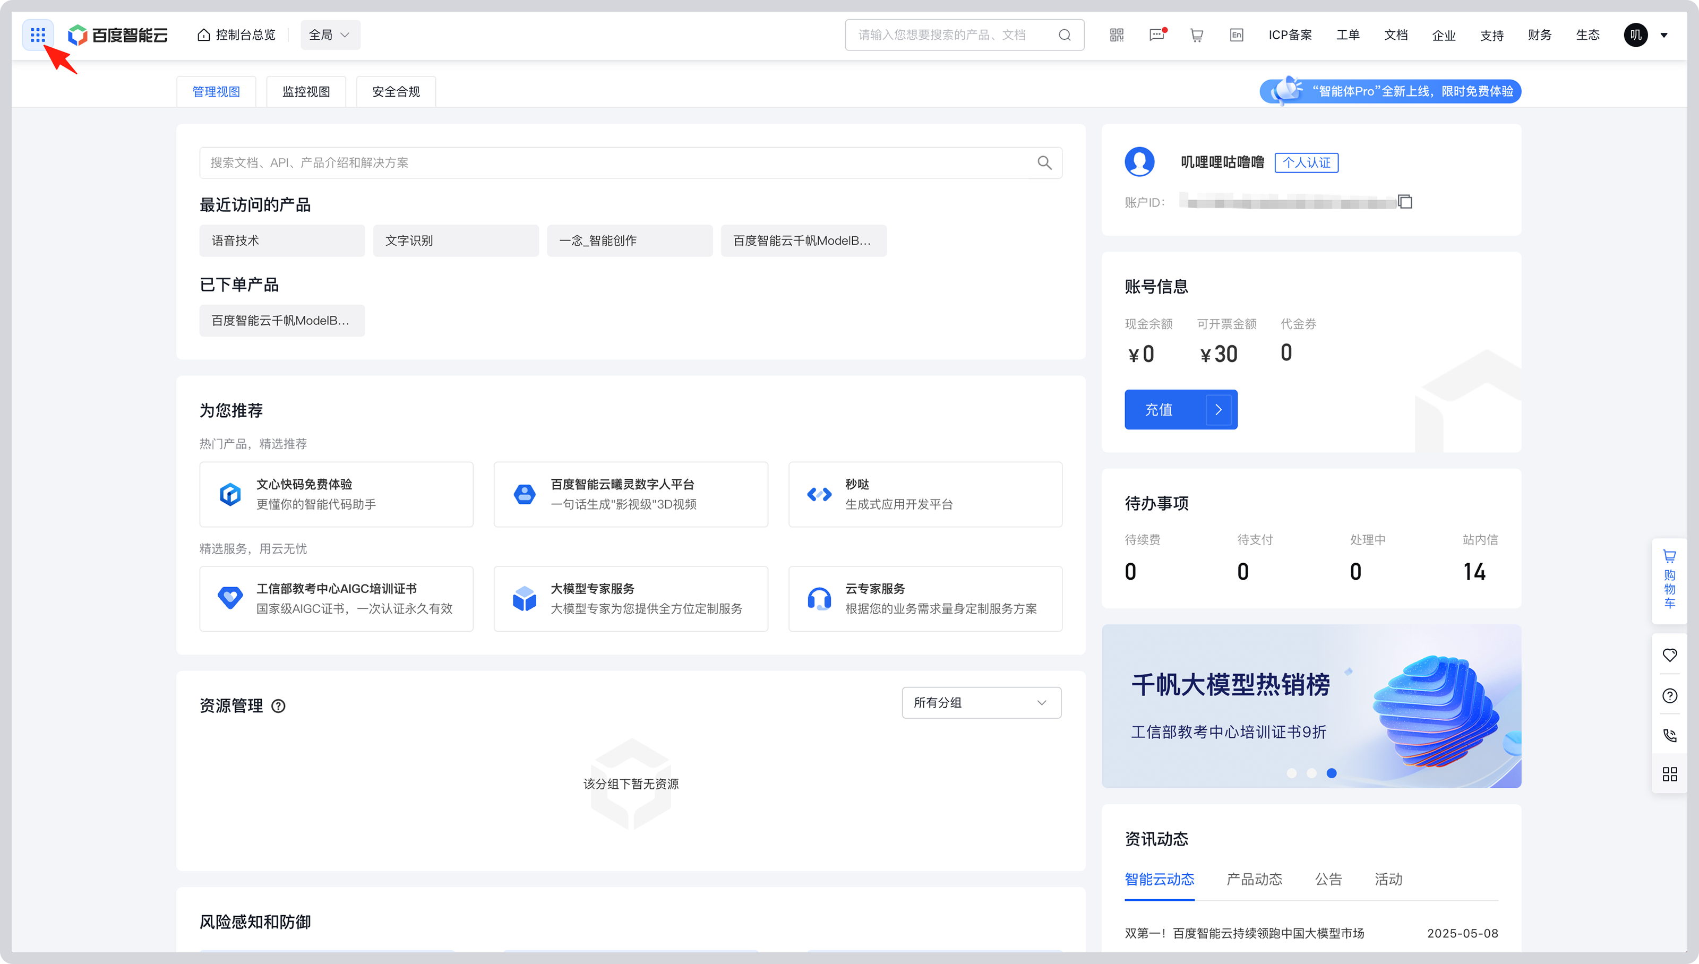Switch language via the En icon
The width and height of the screenshot is (1699, 964).
pyautogui.click(x=1235, y=35)
